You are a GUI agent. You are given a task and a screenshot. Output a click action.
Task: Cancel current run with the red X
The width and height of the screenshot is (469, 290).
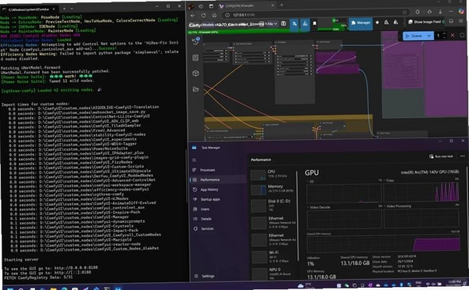click(x=453, y=36)
